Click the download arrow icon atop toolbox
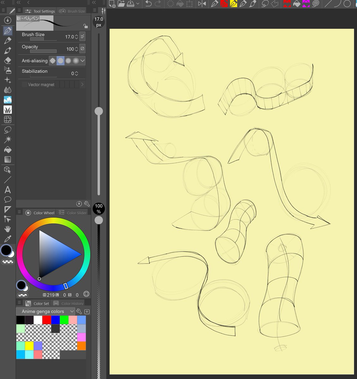Image resolution: width=357 pixels, height=379 pixels. coord(8,20)
